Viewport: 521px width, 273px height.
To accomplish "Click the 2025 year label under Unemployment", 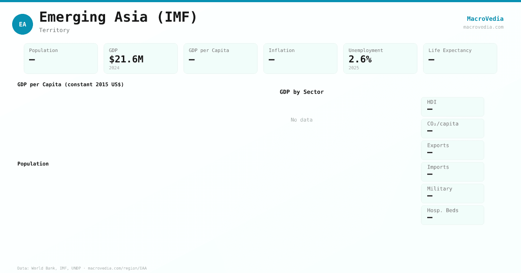I will [354, 68].
